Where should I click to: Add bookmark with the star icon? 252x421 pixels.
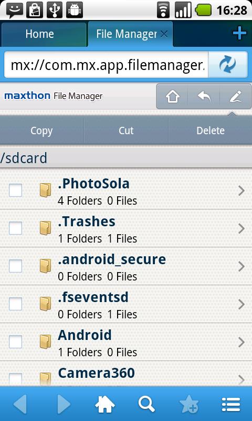(x=189, y=404)
